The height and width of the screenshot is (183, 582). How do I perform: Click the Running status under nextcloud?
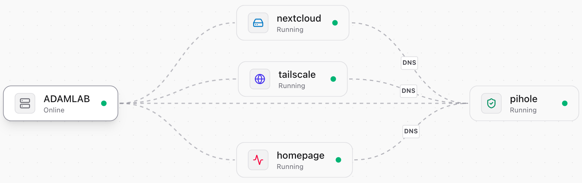click(290, 30)
